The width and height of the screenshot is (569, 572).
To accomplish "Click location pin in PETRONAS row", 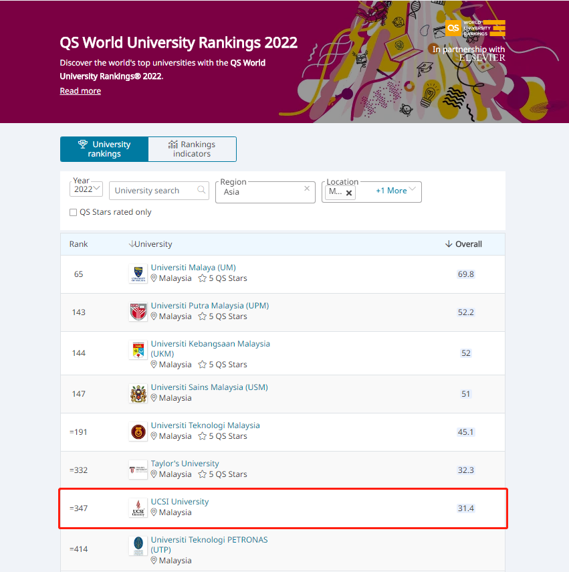I will 154,561.
